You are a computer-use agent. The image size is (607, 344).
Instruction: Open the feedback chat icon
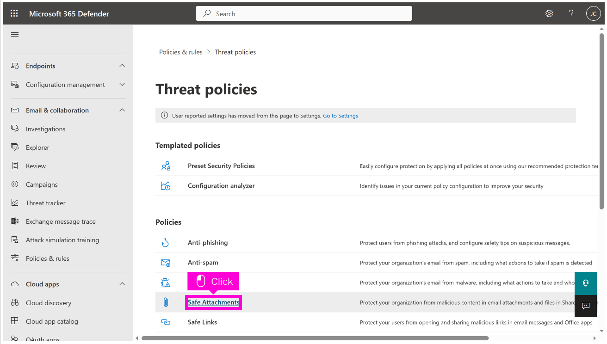click(x=585, y=306)
